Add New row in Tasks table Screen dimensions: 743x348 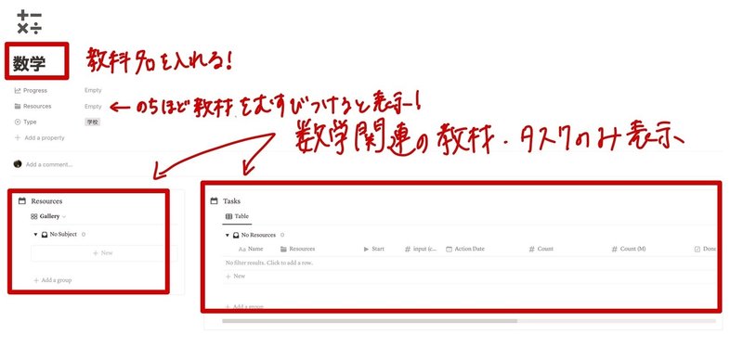[236, 276]
